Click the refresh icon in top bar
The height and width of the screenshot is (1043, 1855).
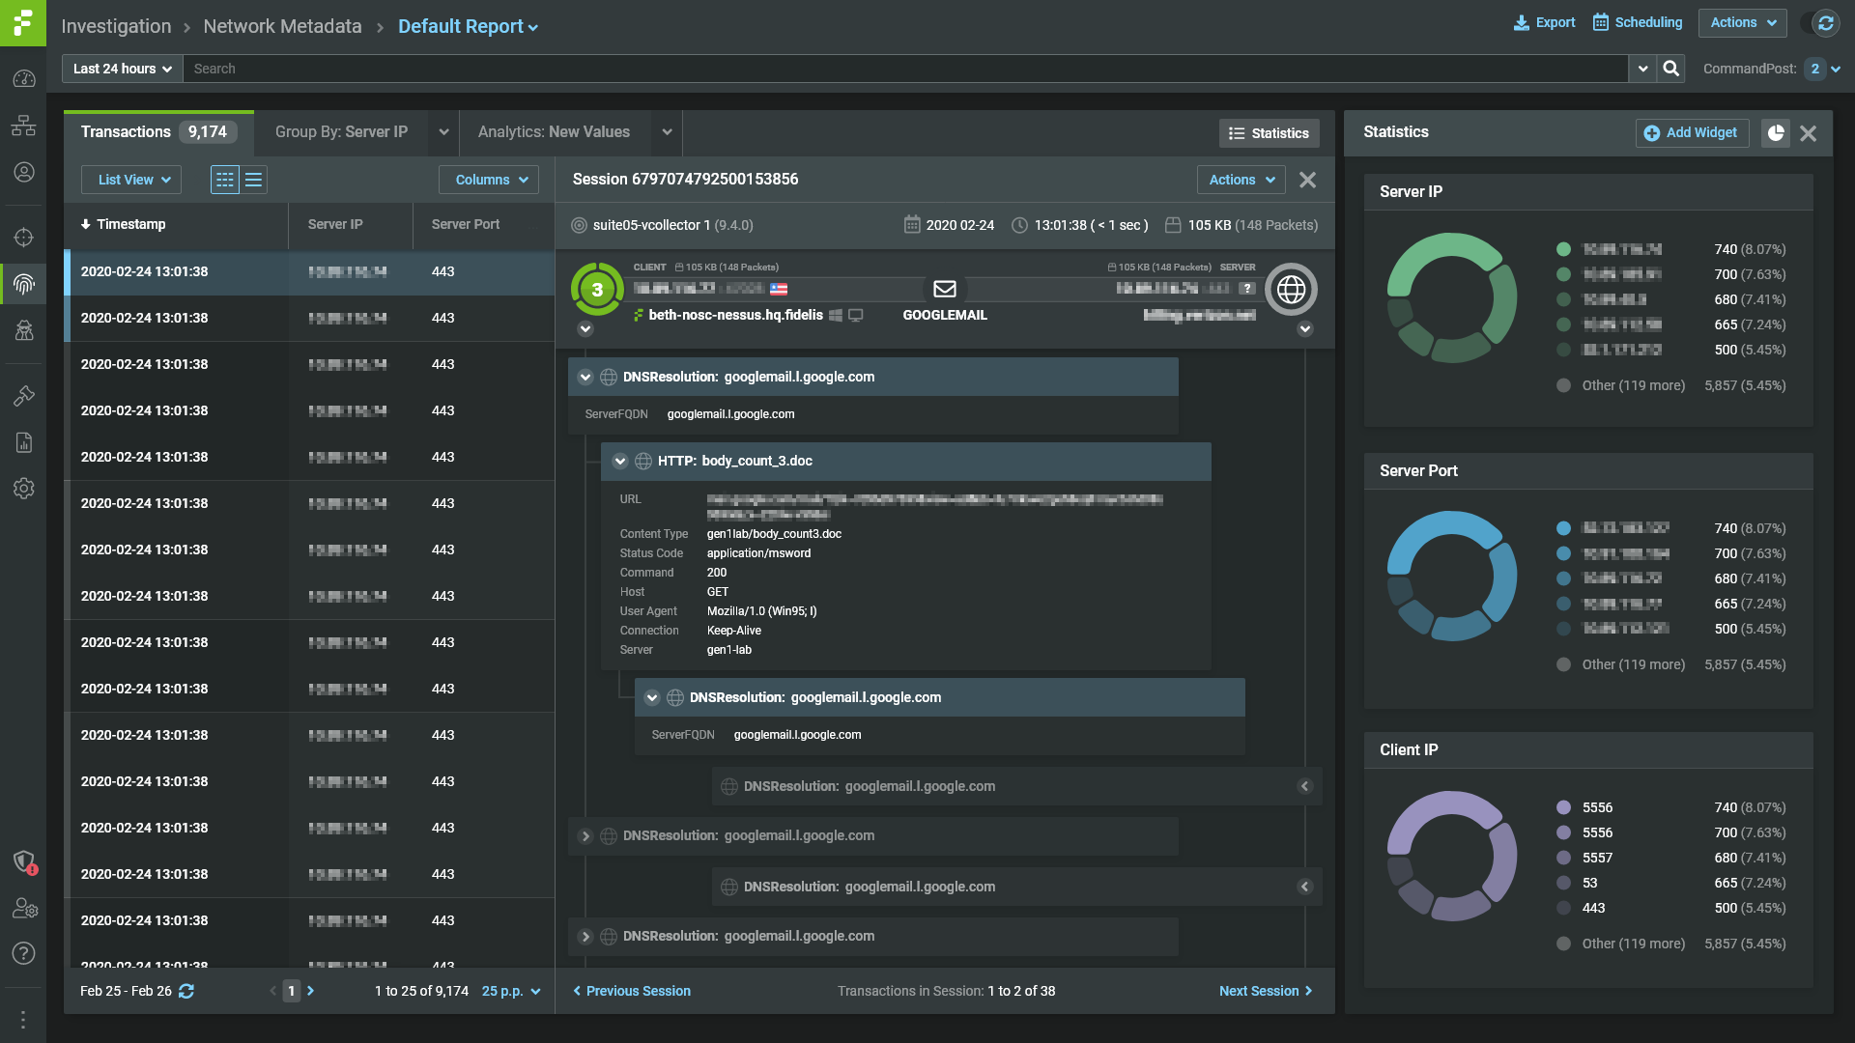point(1825,23)
